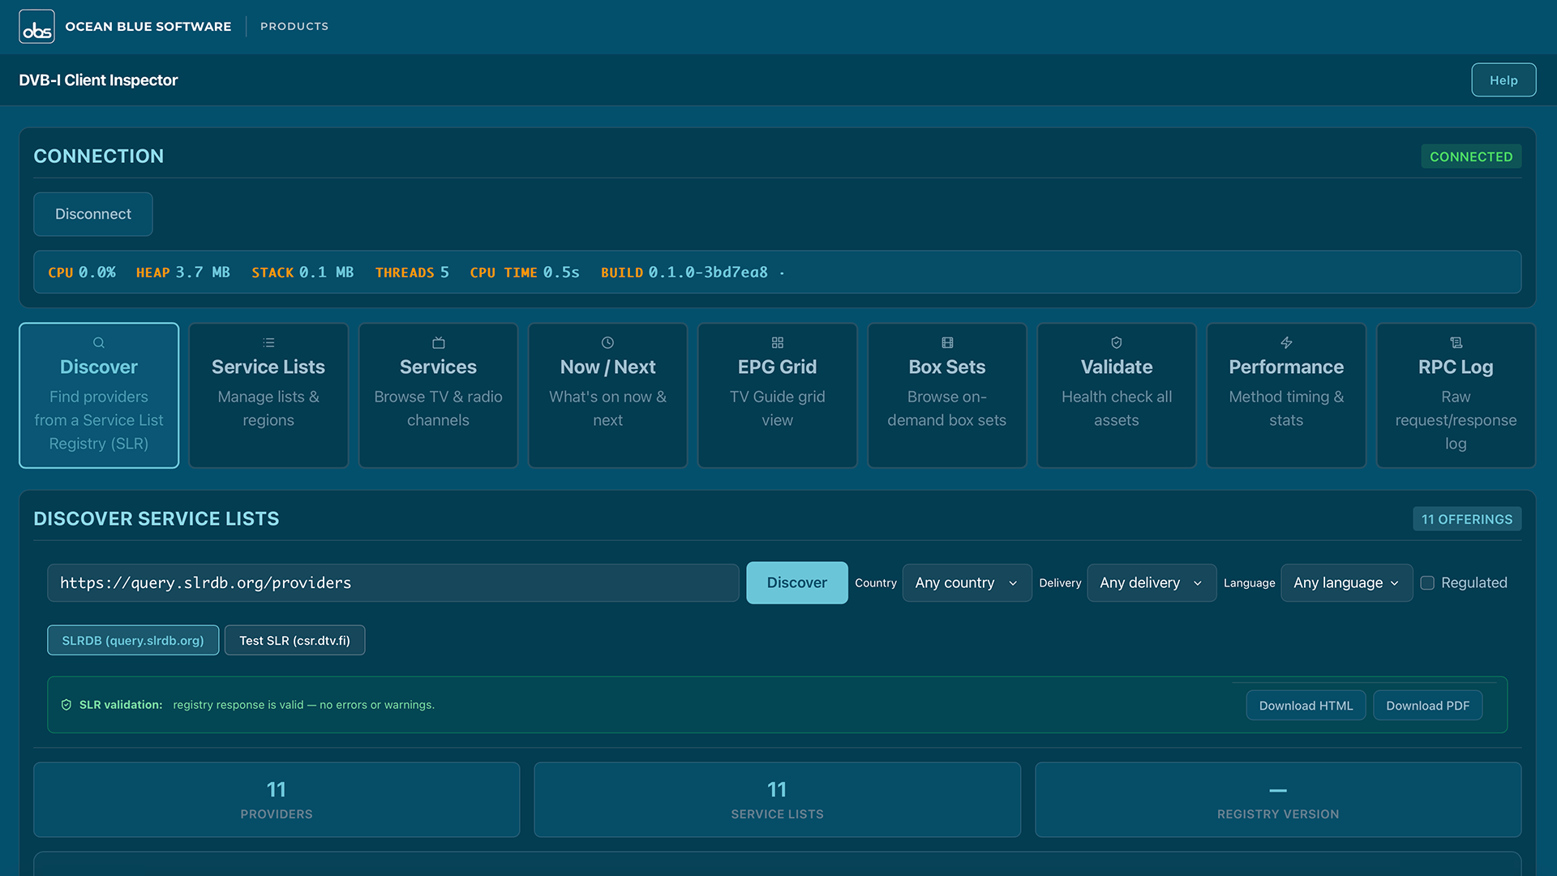Viewport: 1557px width, 876px height.
Task: Switch to the Services tab
Action: (438, 396)
